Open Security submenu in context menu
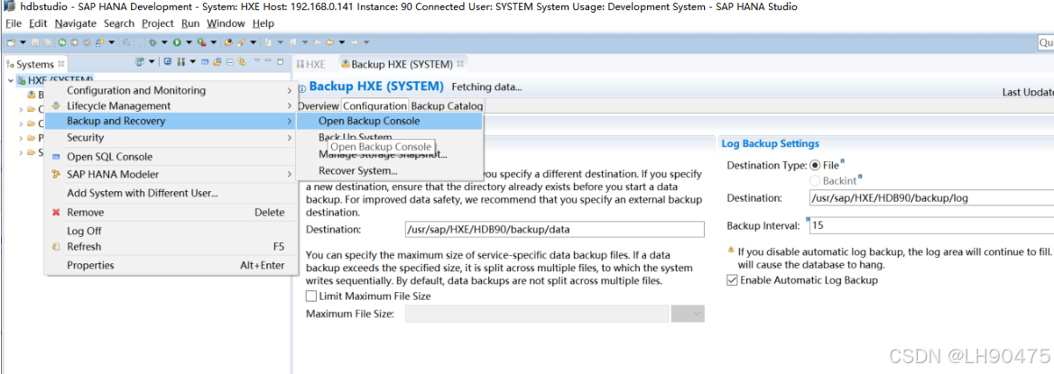The width and height of the screenshot is (1054, 374). point(171,138)
